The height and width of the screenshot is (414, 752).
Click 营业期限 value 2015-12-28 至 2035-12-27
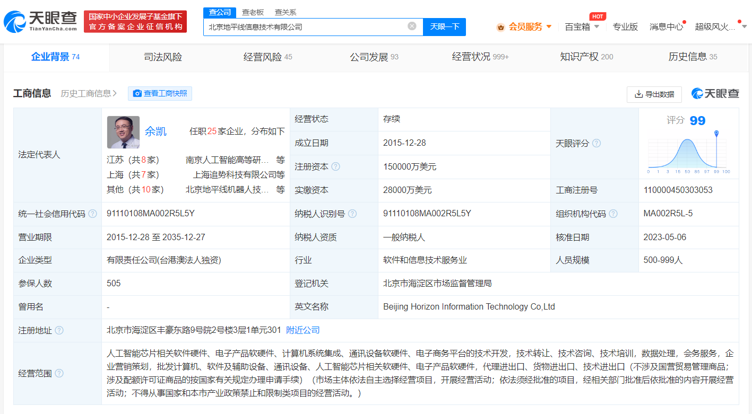[x=156, y=237]
